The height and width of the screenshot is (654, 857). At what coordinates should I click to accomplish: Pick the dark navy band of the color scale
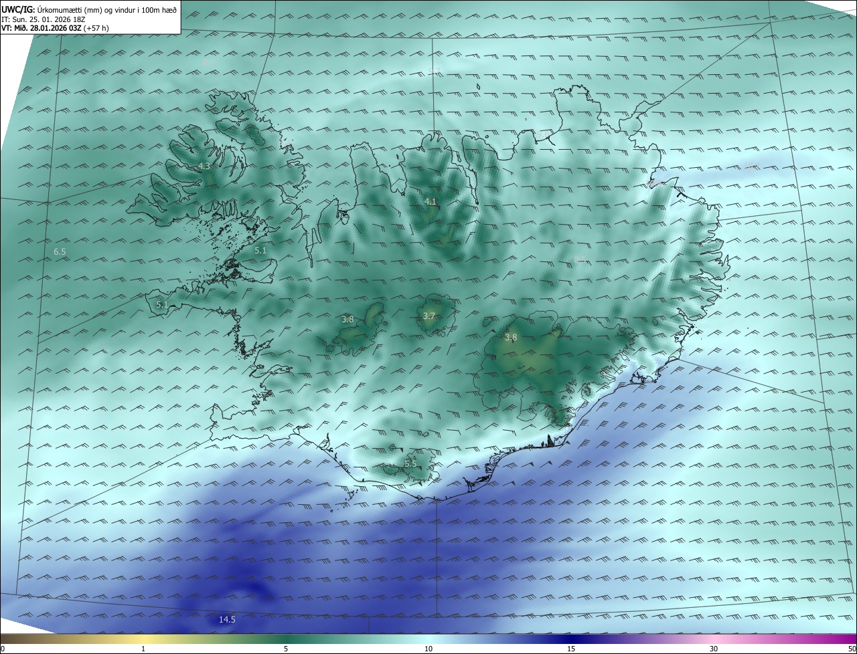point(571,639)
